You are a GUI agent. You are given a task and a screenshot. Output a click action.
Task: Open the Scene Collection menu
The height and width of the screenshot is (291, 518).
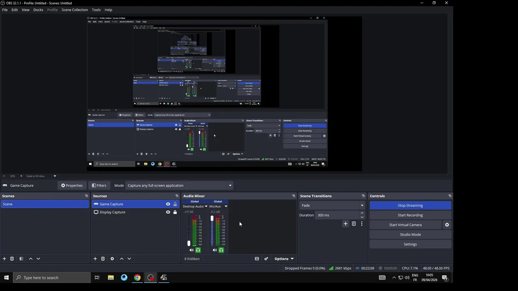click(74, 10)
